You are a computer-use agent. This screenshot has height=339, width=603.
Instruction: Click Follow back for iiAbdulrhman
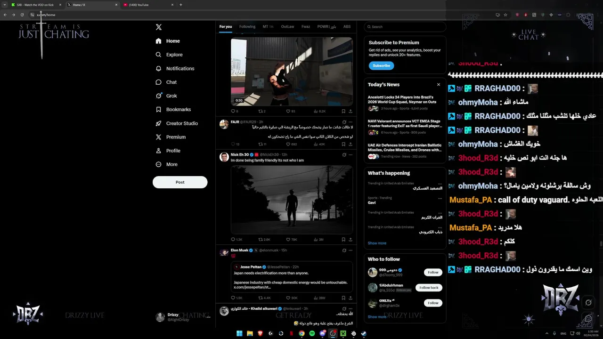(429, 288)
